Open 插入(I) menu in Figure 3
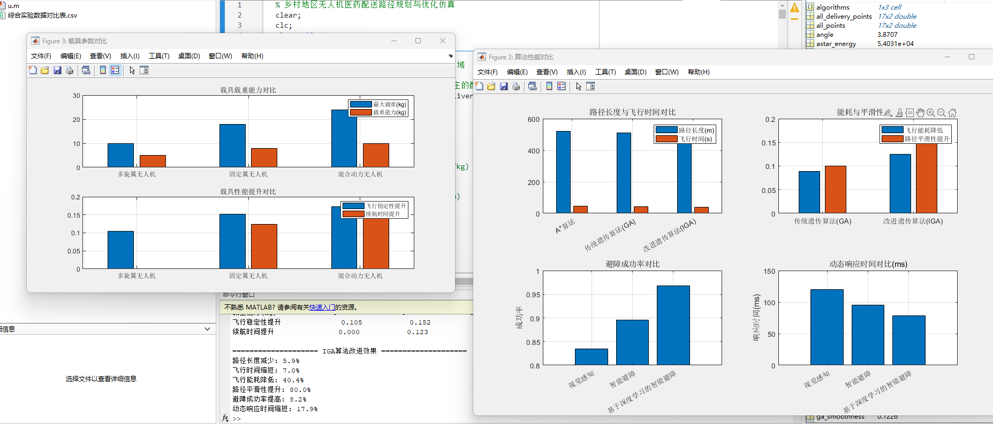This screenshot has height=424, width=993. [x=130, y=56]
